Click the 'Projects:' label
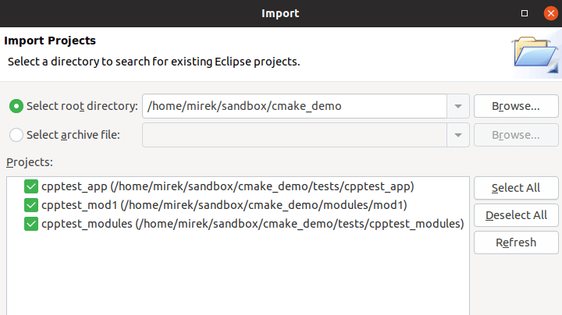This screenshot has width=562, height=315. [x=30, y=162]
